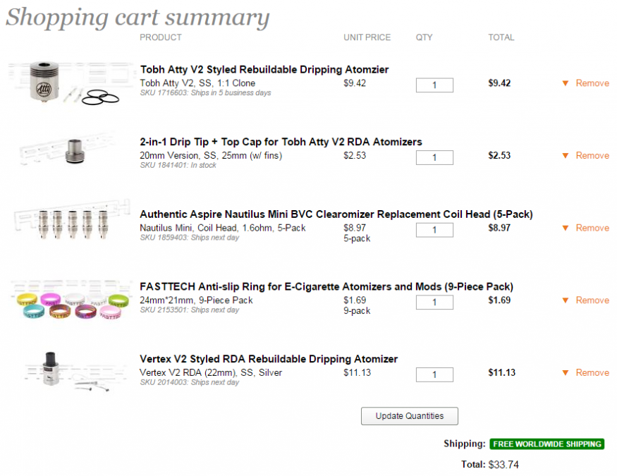Click the quantity field for Tobh Atty V2

tap(434, 85)
